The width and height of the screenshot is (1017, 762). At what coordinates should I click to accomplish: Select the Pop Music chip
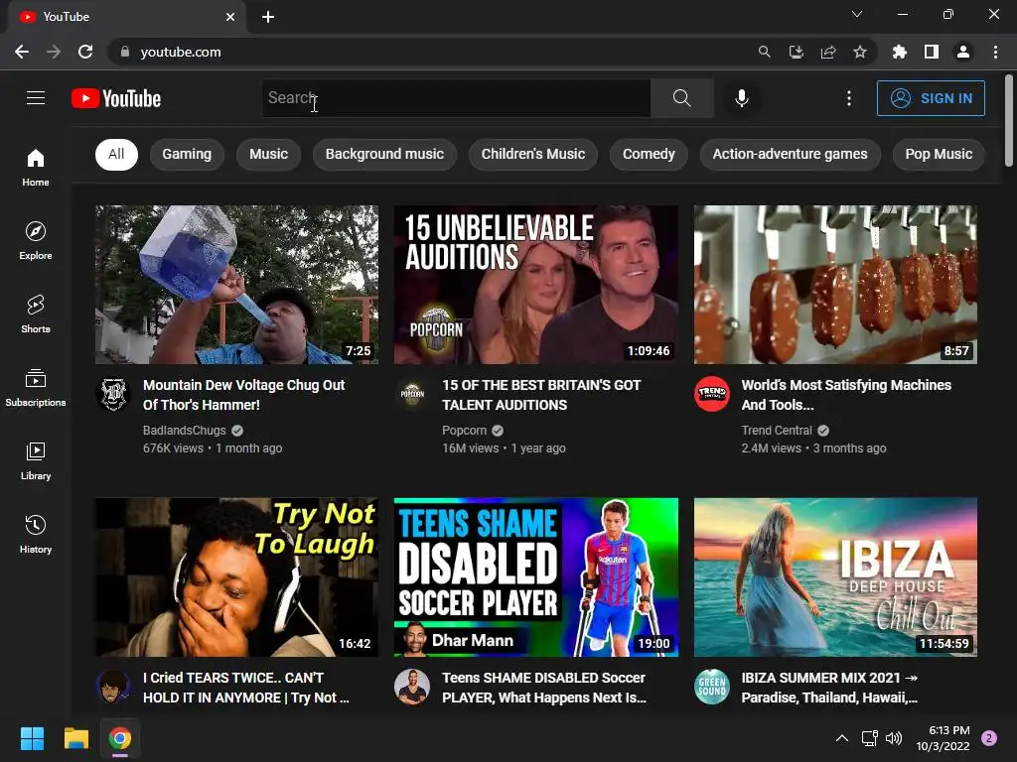939,154
